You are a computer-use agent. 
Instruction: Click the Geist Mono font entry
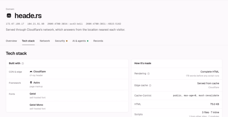(x=36, y=105)
